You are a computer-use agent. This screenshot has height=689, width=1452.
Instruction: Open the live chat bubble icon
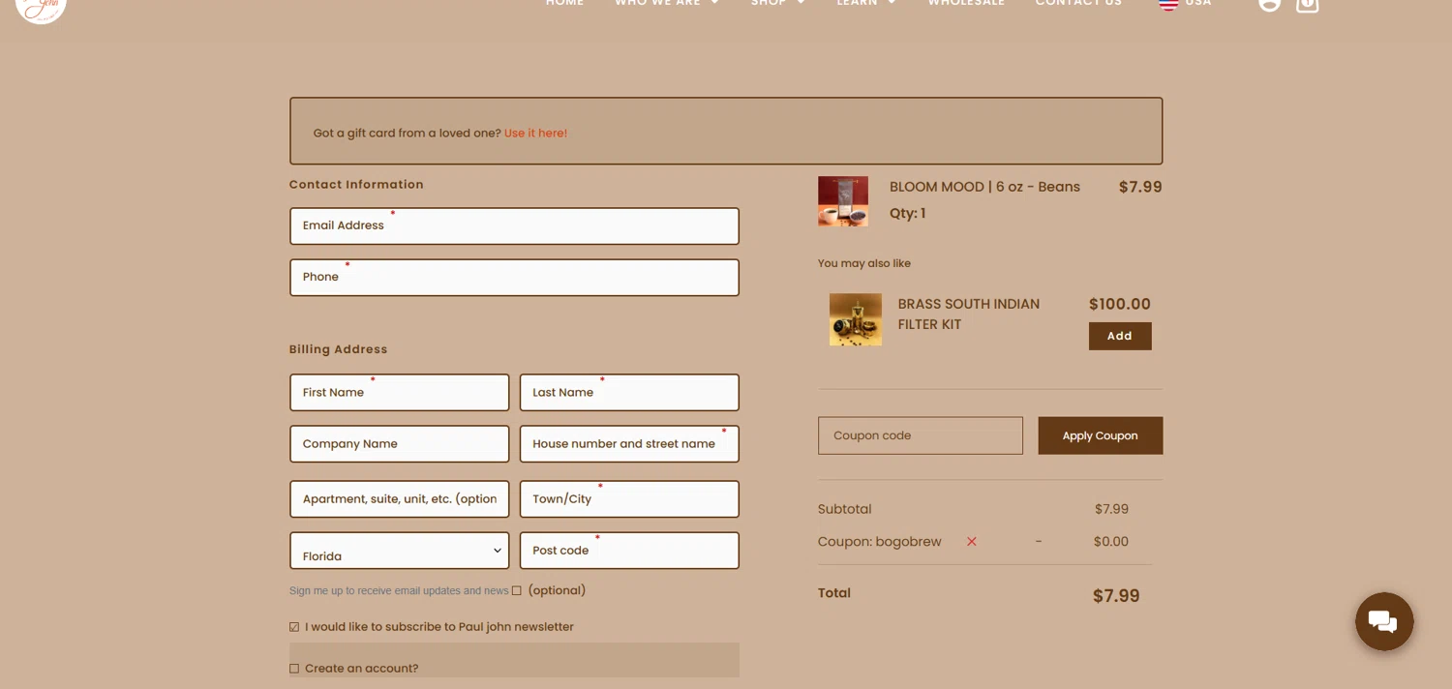1384,621
